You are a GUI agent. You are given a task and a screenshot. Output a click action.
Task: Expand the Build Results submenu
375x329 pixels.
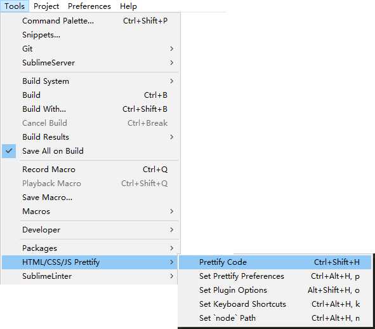click(x=89, y=137)
